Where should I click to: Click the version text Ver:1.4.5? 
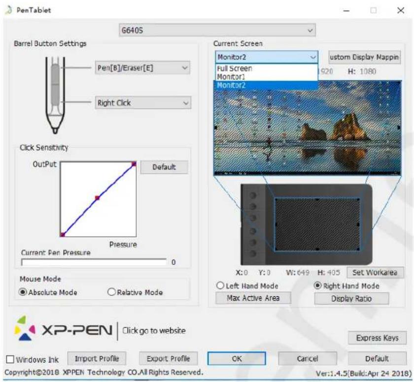(364, 373)
